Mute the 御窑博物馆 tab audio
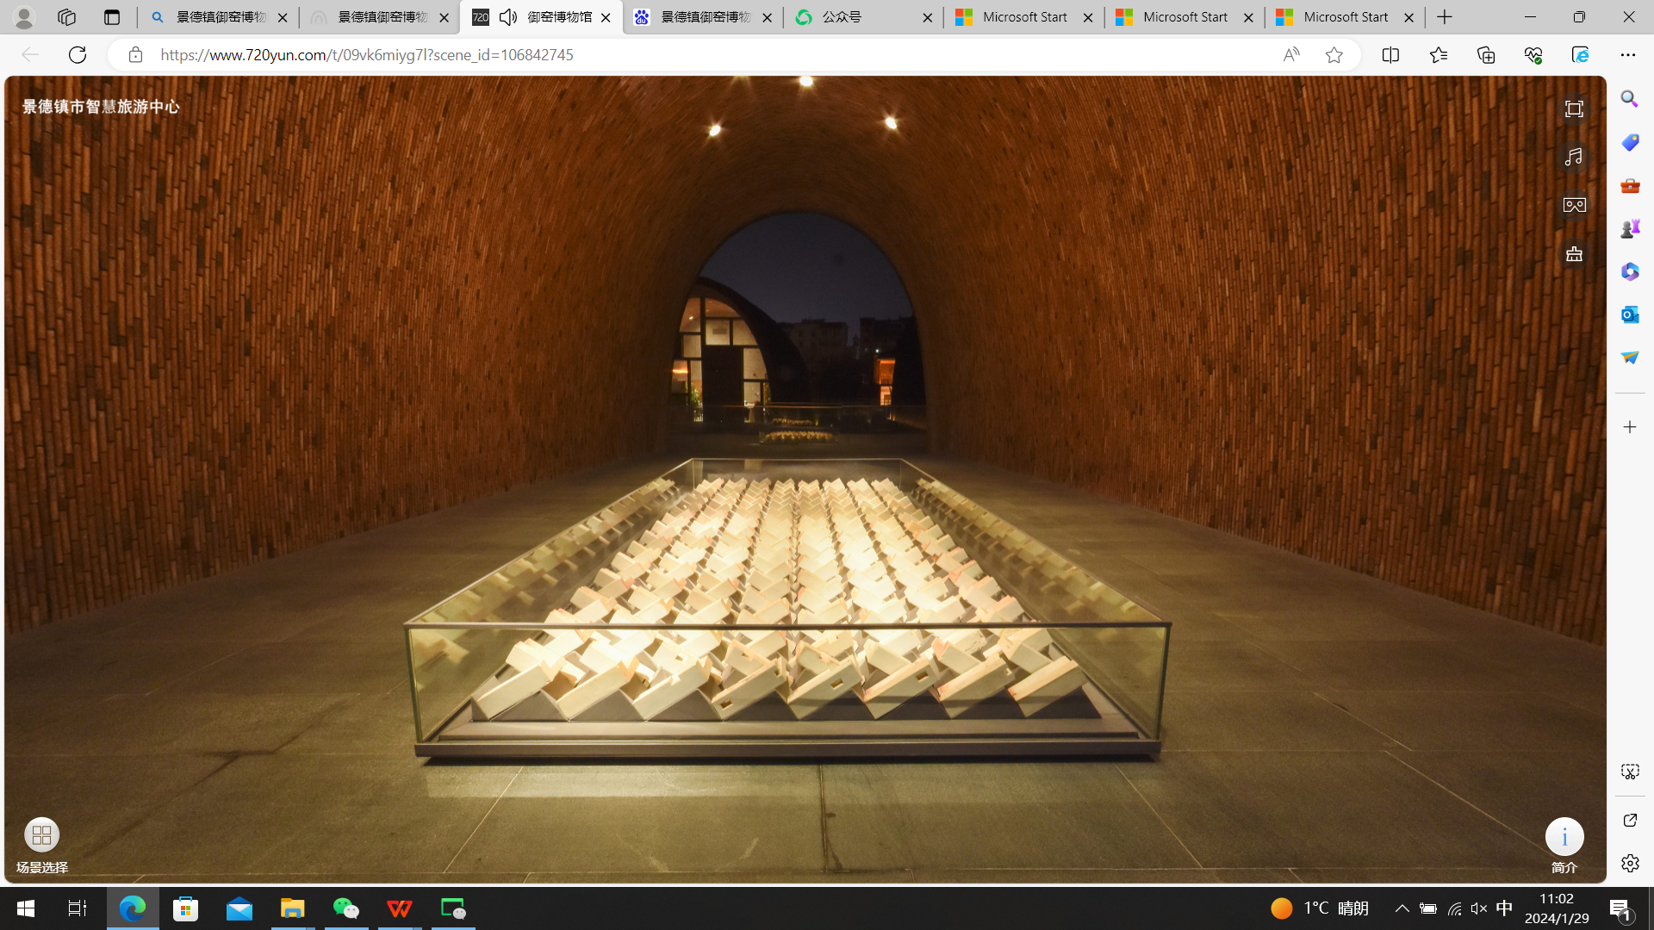The height and width of the screenshot is (930, 1654). click(508, 17)
